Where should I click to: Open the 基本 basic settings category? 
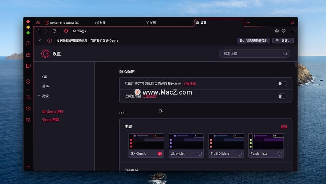click(45, 86)
